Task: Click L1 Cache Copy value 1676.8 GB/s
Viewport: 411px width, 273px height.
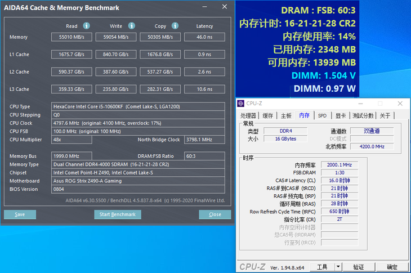Action: click(x=160, y=54)
